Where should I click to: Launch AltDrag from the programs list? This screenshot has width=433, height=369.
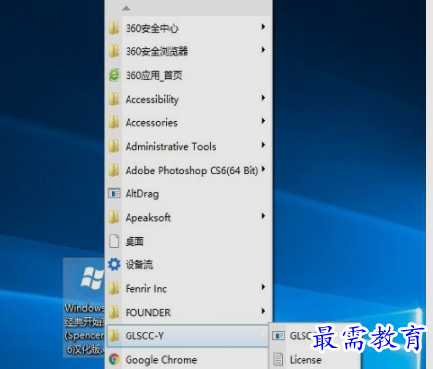(x=188, y=193)
